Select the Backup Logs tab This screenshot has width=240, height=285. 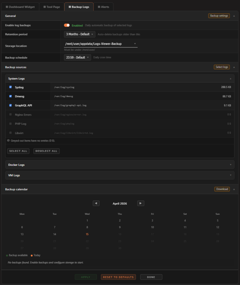(79, 7)
